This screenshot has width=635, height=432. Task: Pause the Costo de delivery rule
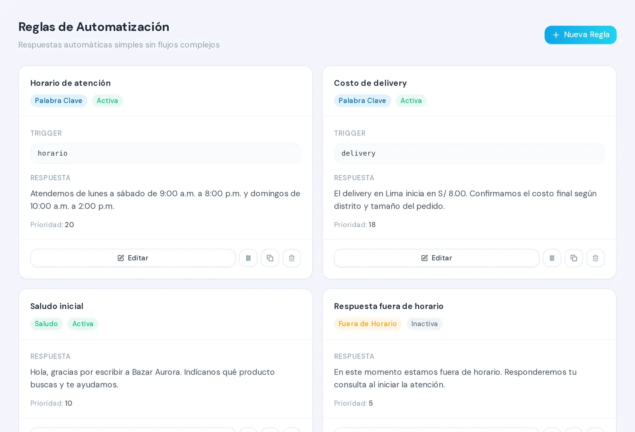click(x=552, y=258)
